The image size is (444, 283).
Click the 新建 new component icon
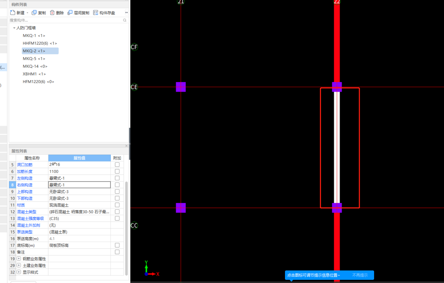click(x=13, y=13)
